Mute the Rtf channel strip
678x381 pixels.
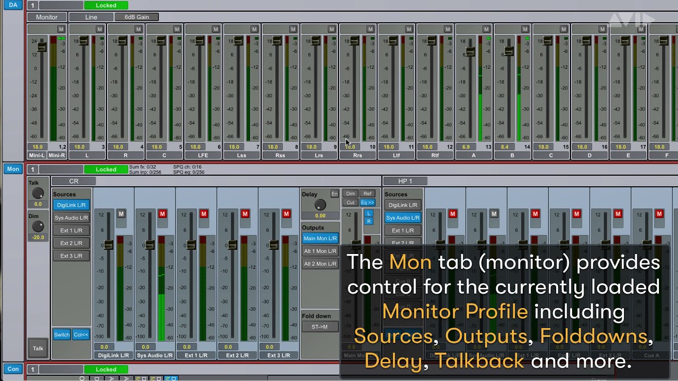[x=448, y=29]
